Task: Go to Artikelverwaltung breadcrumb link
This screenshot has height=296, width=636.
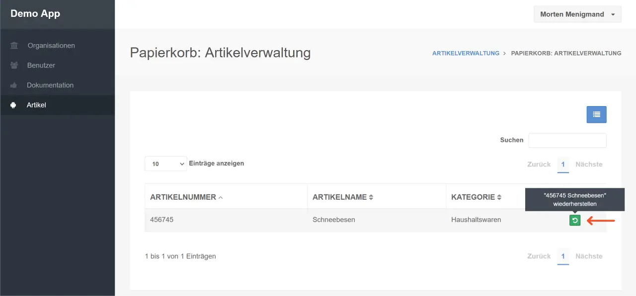Action: [466, 53]
